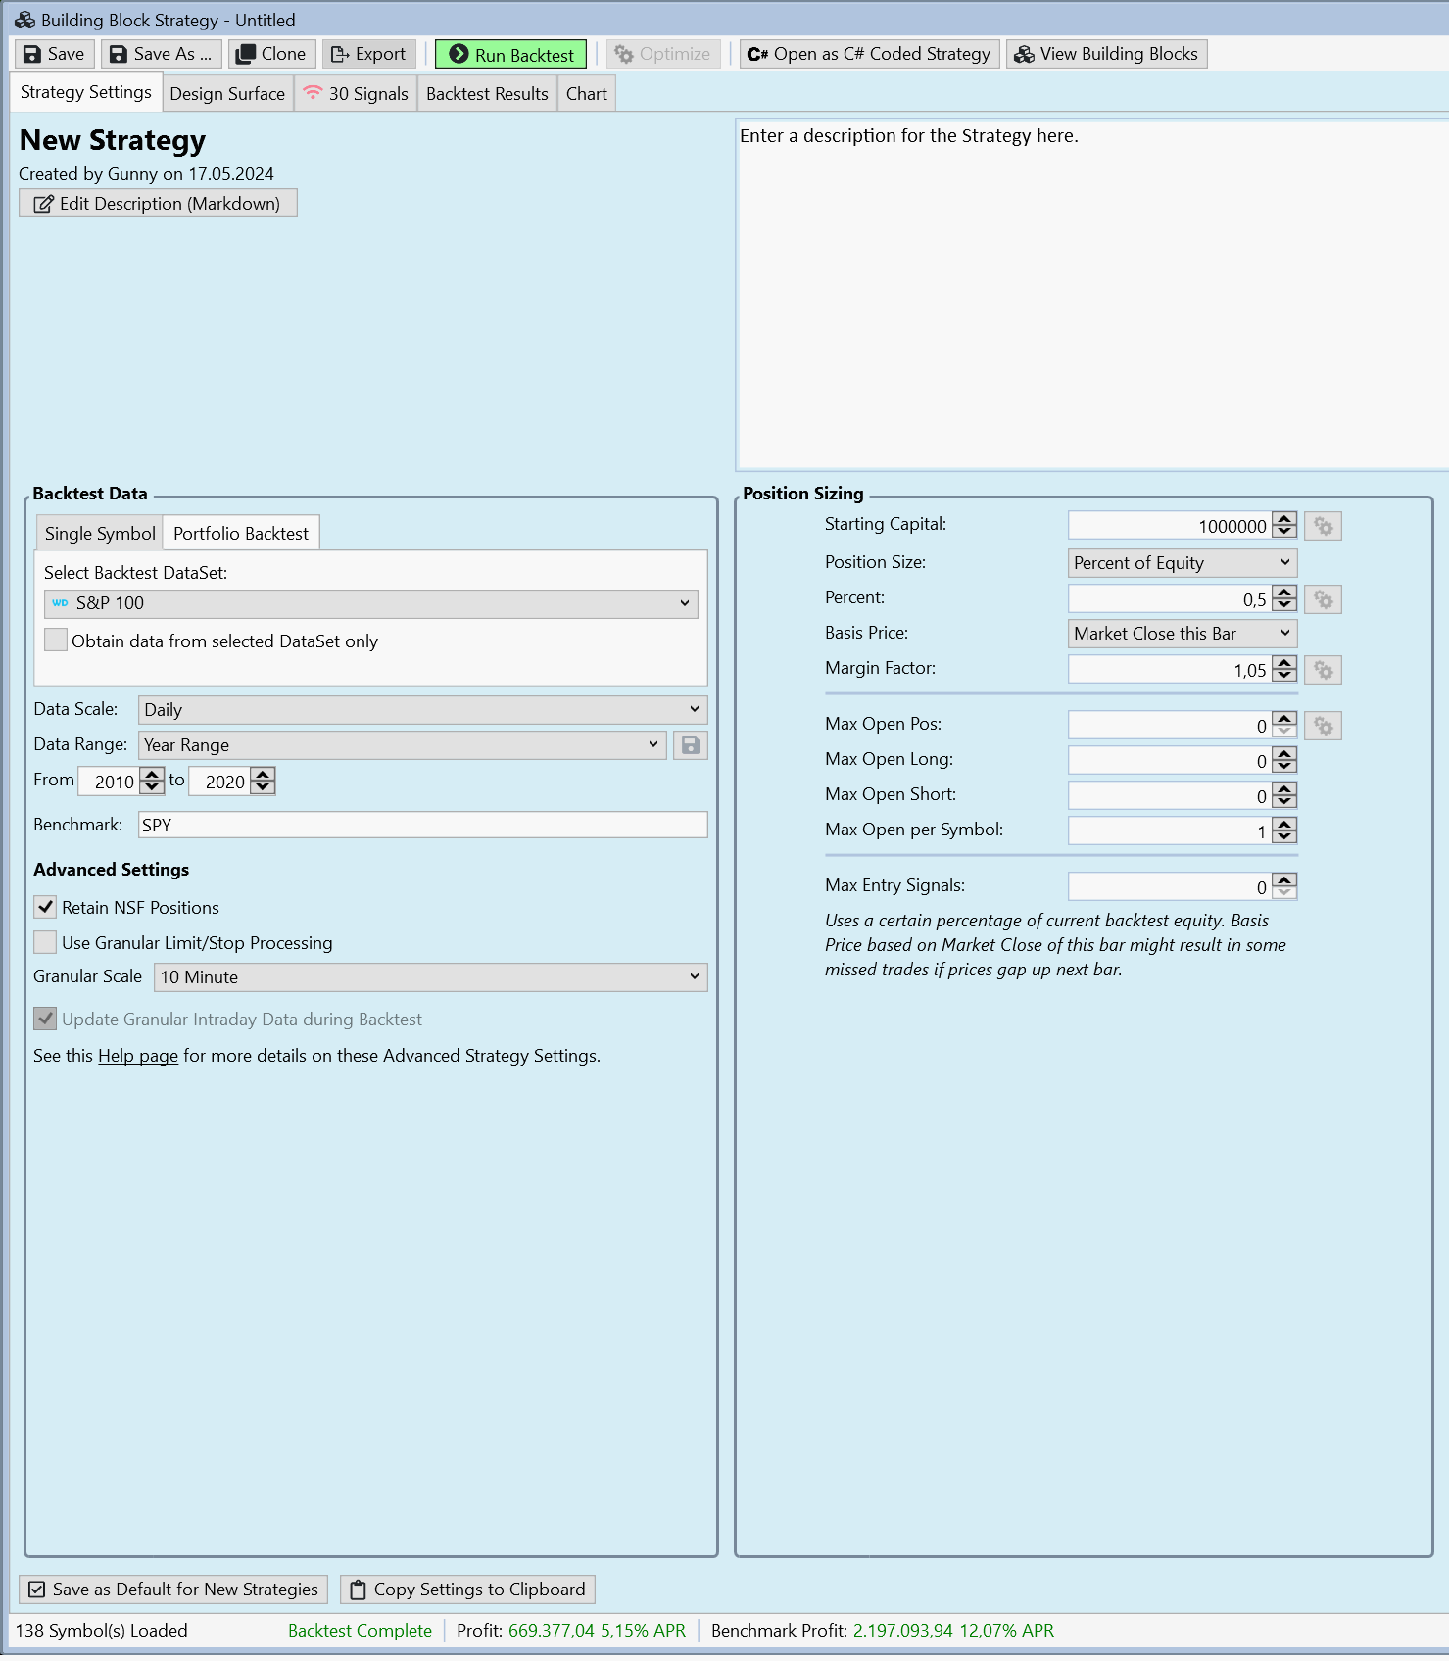Open the Granular Scale dropdown
Viewport: 1449px width, 1661px height.
(431, 977)
